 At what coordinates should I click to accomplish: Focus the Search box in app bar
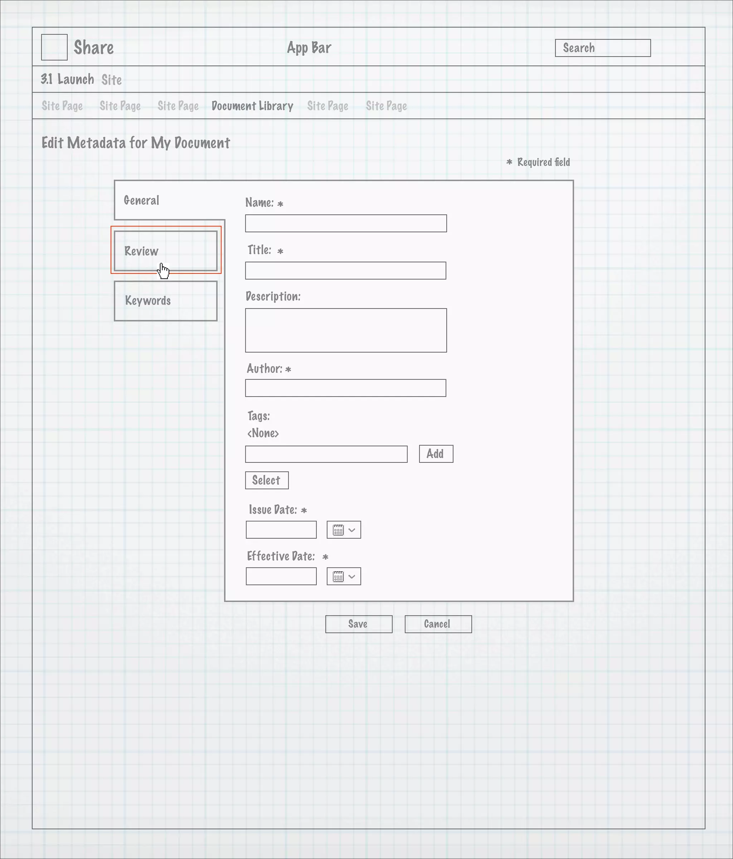[602, 48]
